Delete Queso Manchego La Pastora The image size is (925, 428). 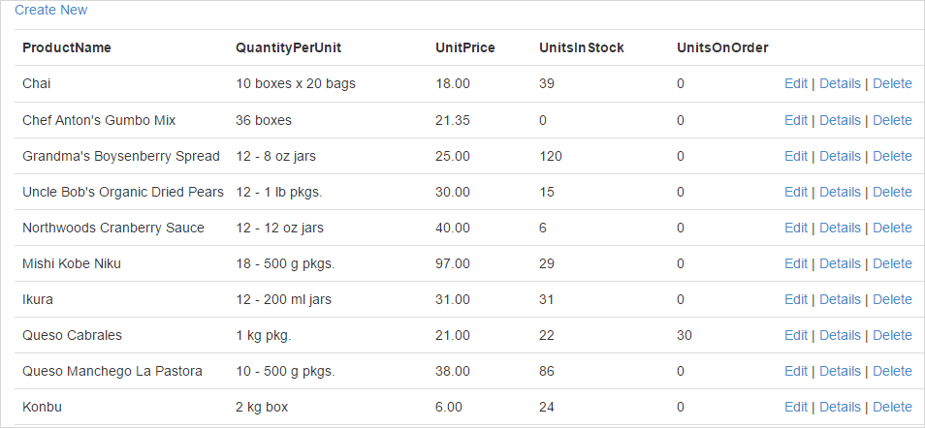point(892,371)
